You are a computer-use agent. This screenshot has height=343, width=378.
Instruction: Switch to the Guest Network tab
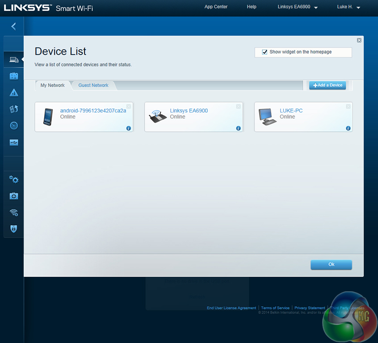click(x=93, y=85)
